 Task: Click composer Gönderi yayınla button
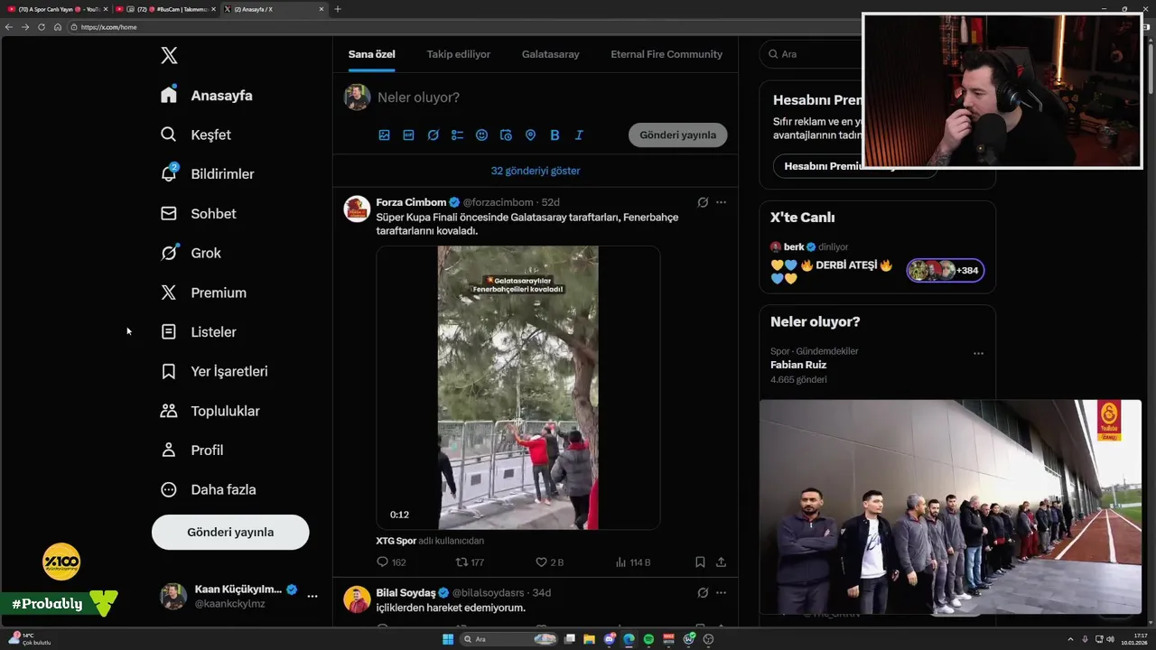[677, 135]
